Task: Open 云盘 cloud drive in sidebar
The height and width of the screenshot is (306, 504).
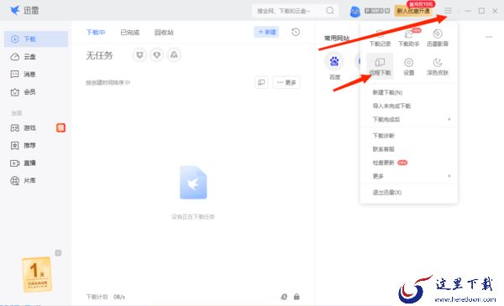Action: pyautogui.click(x=36, y=57)
